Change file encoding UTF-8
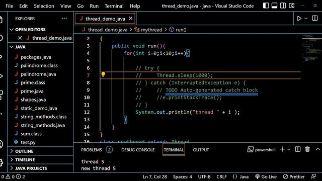322x181 pixels. [x=204, y=176]
